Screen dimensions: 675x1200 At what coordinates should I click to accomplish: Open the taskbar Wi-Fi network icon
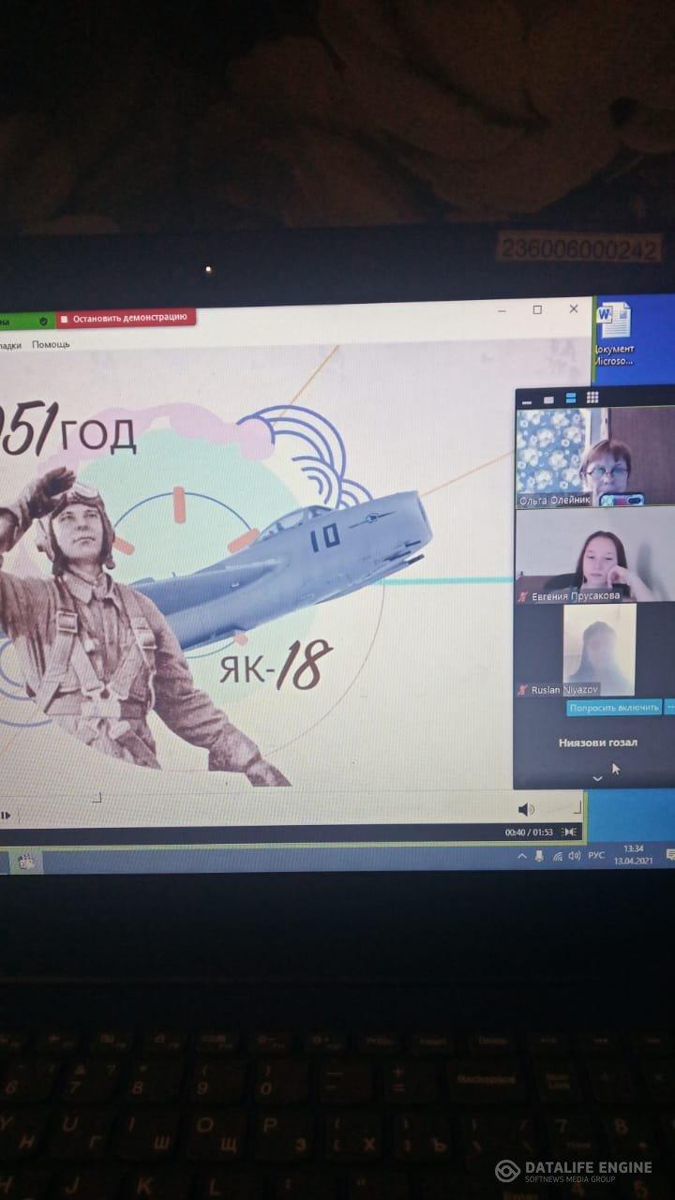click(x=557, y=856)
